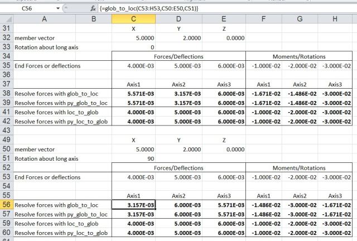
Task: Select column D header
Action: 178,20
